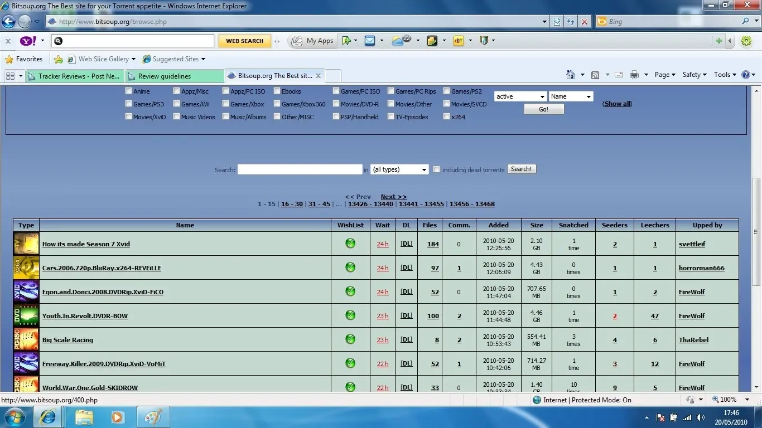
Task: Click the DVD category icon for Youth.In.Revolt
Action: (x=26, y=316)
